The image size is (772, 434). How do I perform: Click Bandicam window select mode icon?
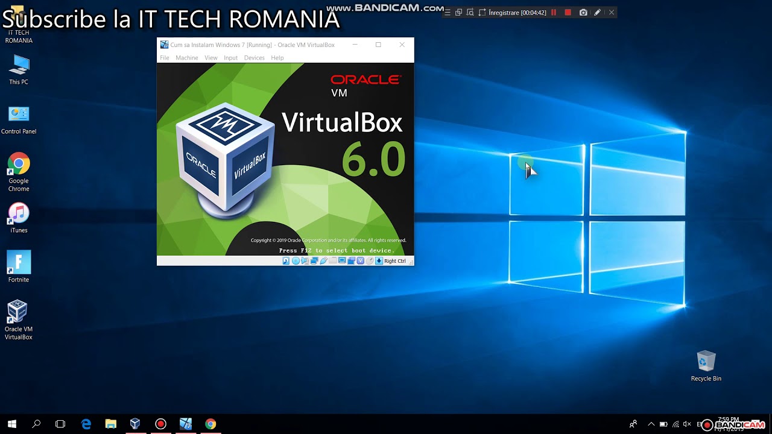[x=458, y=13]
